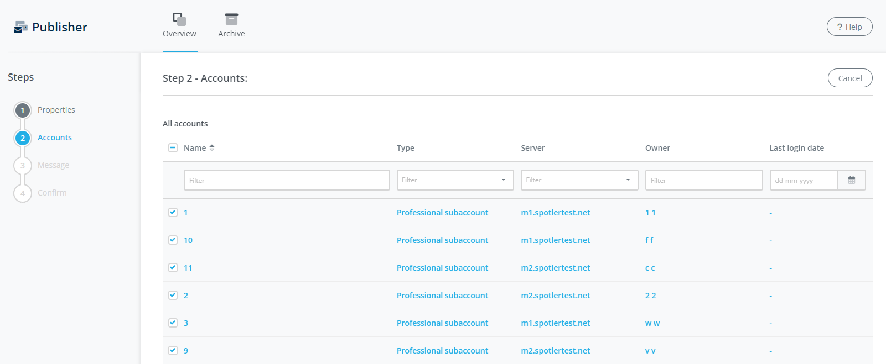
Task: Click server m1.spotlertest.net in row 1
Action: click(556, 213)
